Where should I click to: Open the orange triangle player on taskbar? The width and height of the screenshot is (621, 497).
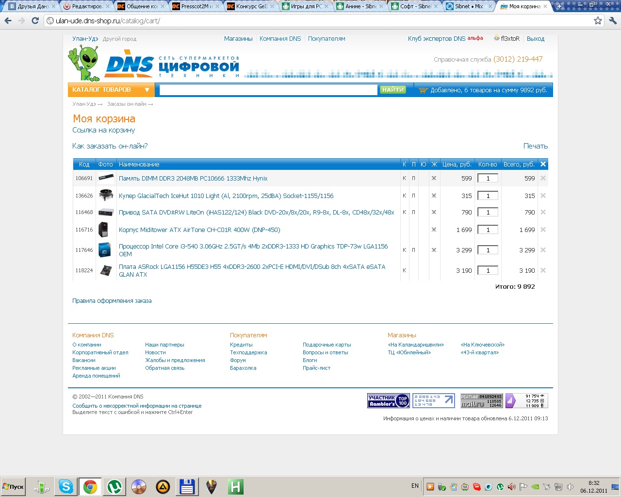[163, 486]
